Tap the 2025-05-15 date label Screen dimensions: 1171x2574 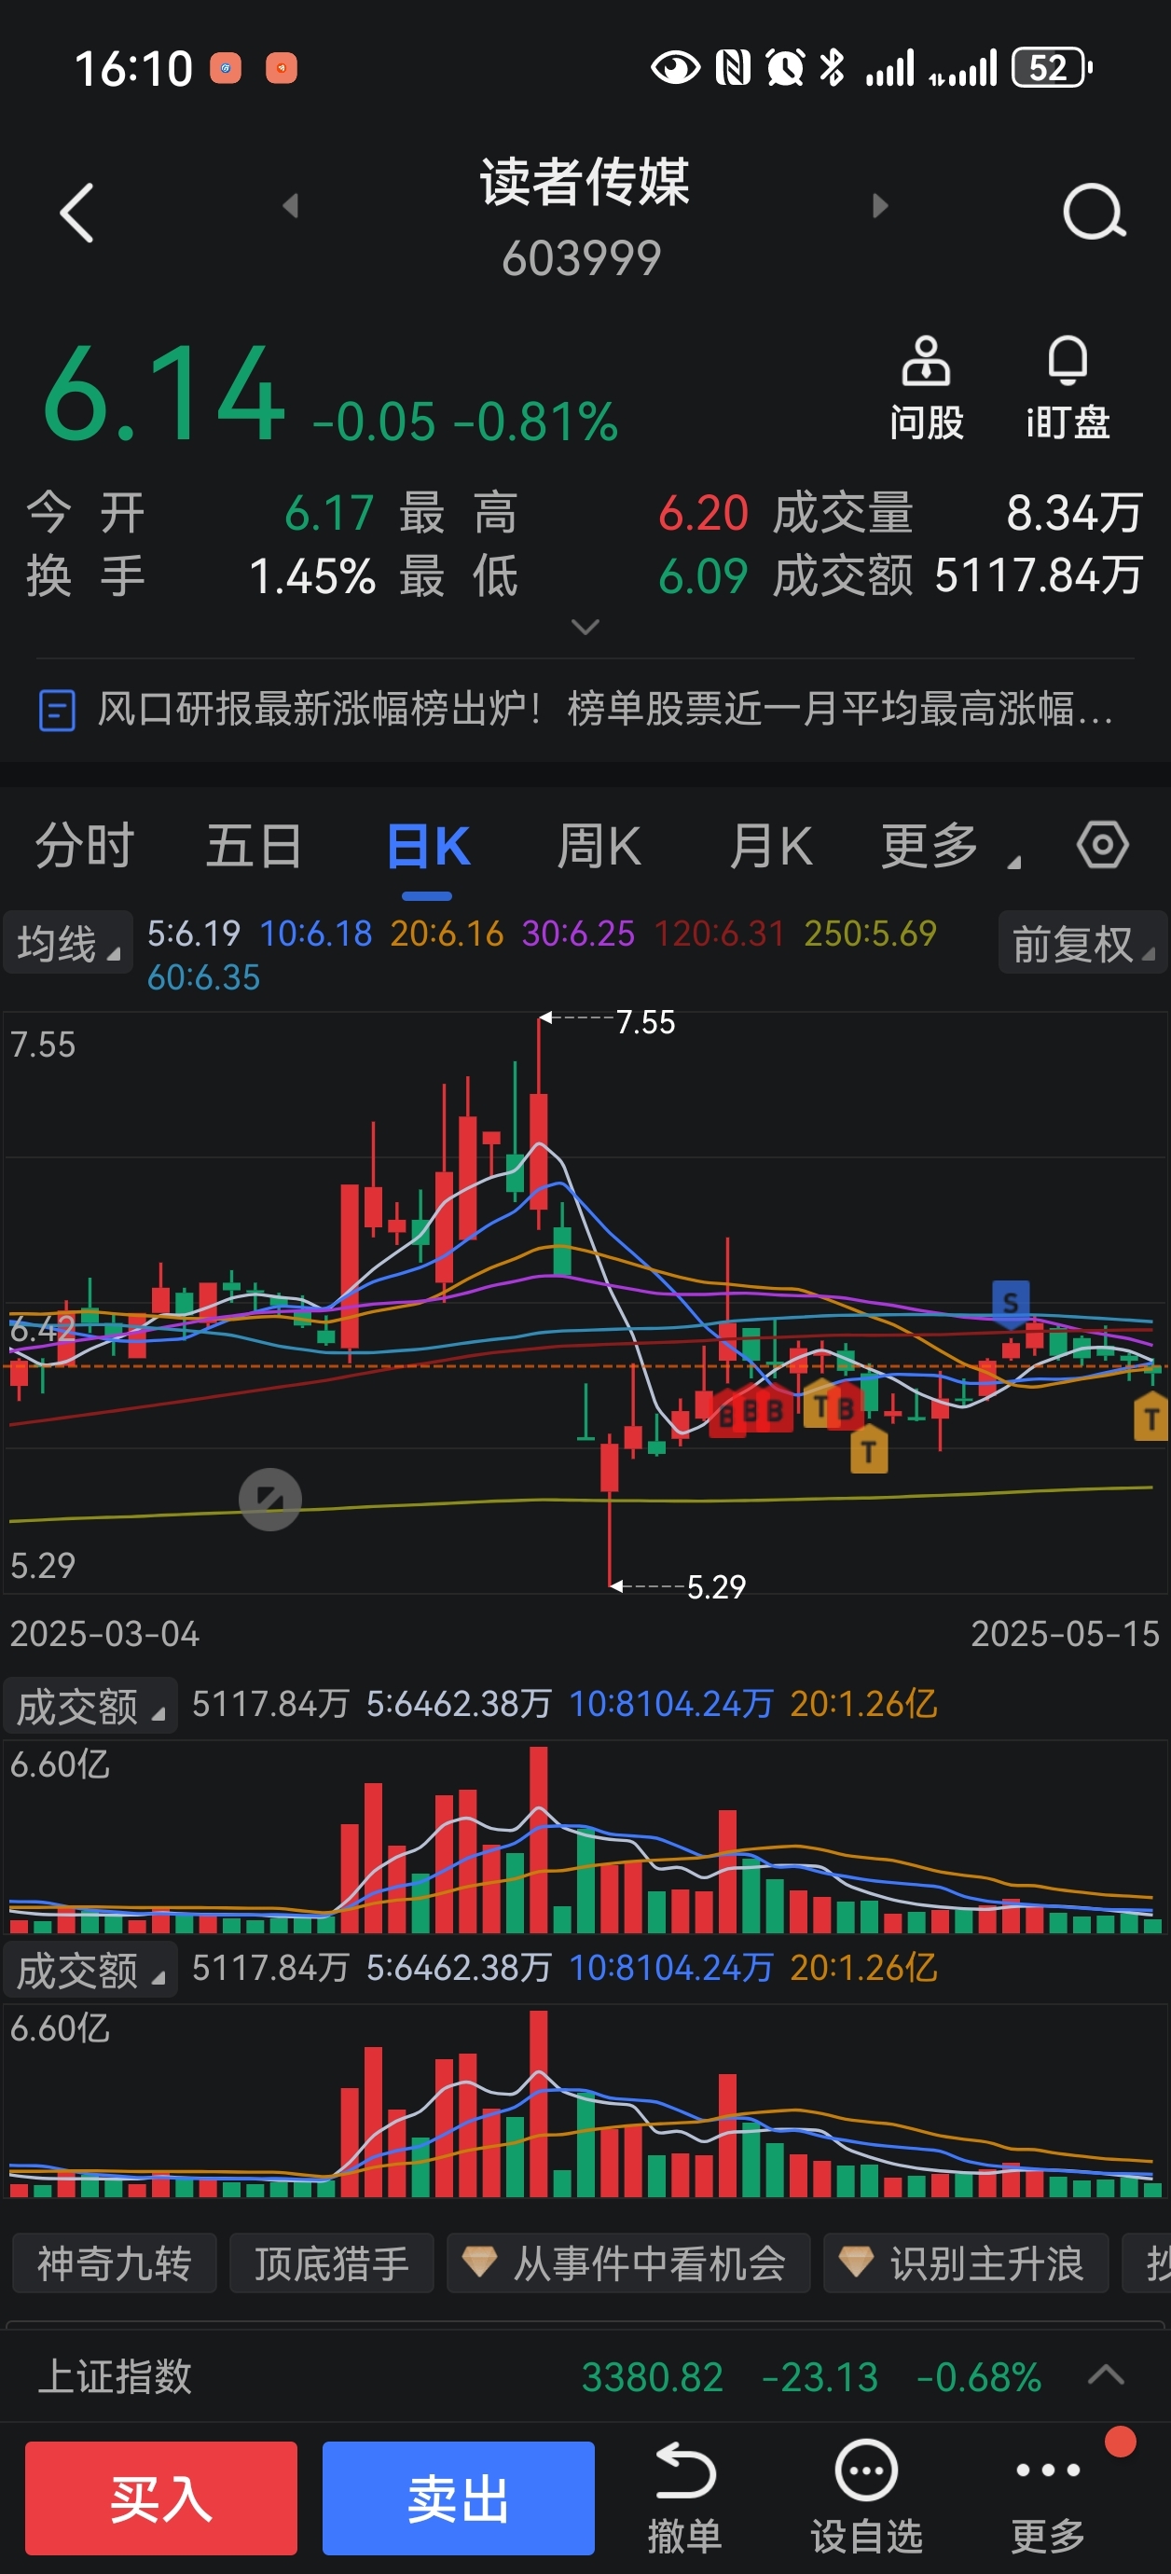click(x=1065, y=1634)
